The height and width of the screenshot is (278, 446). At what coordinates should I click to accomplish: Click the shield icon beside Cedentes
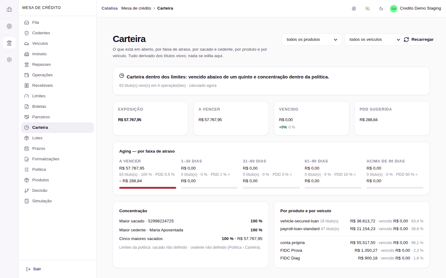27,33
